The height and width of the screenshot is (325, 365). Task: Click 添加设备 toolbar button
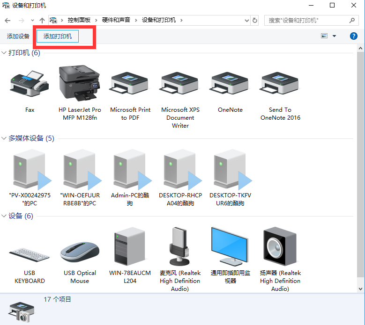[x=18, y=36]
